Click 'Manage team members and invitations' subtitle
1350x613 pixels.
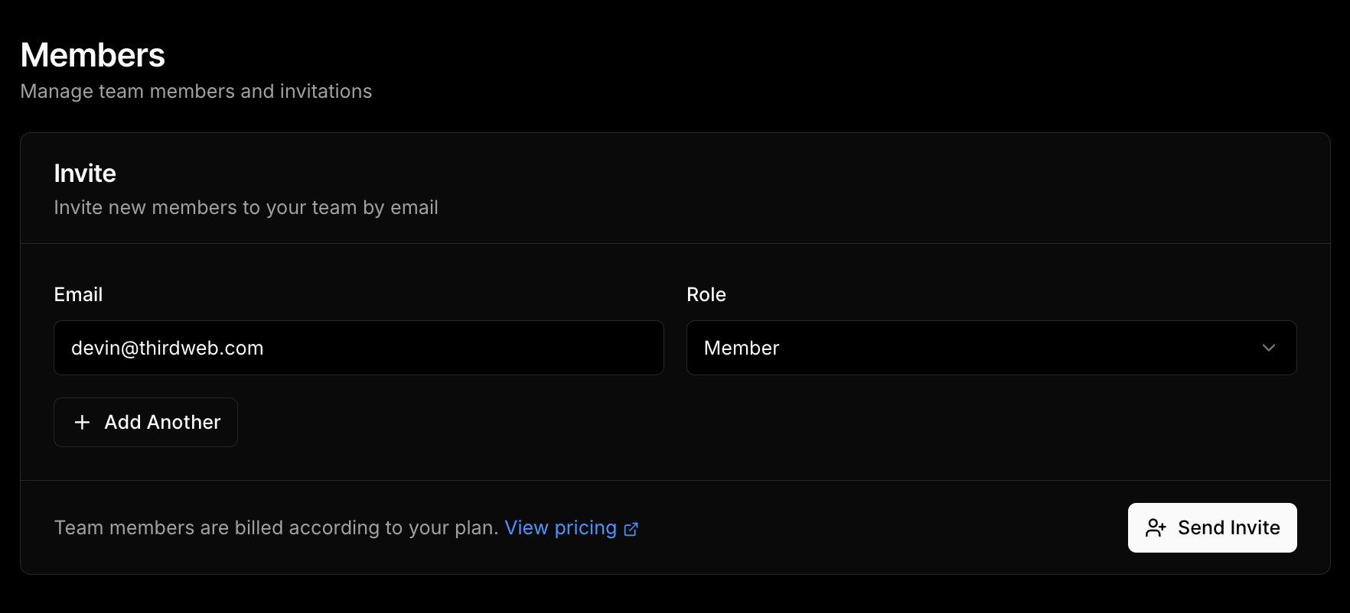tap(196, 91)
